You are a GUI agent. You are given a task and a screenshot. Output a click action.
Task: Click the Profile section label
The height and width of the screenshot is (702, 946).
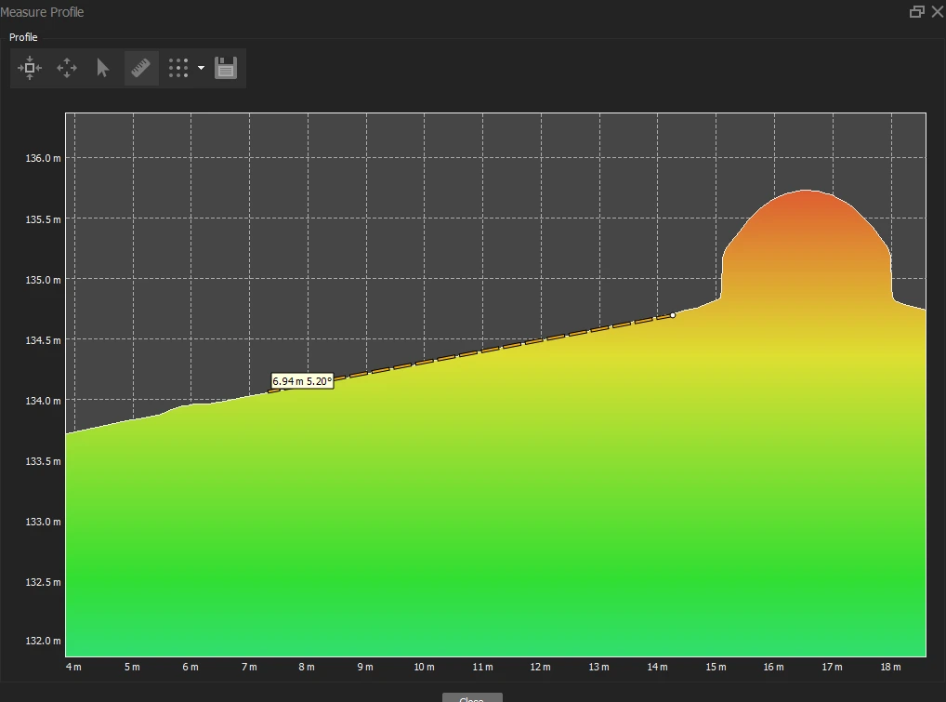[23, 37]
